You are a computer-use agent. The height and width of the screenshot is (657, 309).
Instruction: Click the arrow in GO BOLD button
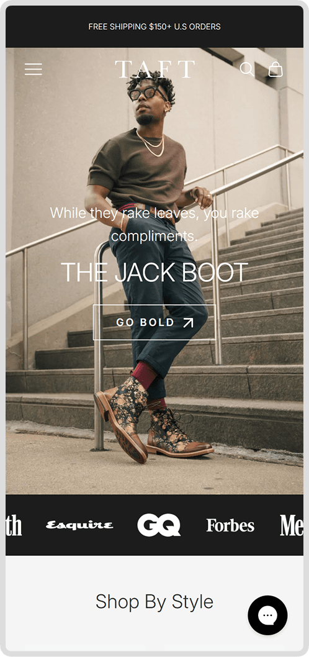point(189,322)
